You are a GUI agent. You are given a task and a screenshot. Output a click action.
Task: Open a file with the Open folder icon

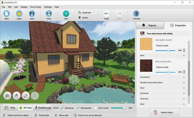coord(19,14)
